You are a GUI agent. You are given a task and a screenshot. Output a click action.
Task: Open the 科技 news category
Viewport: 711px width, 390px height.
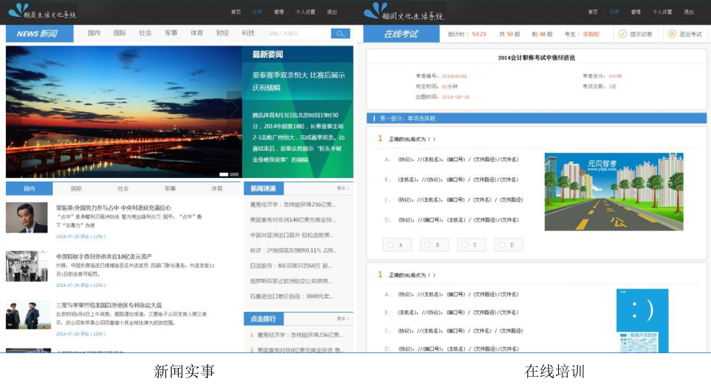click(248, 33)
